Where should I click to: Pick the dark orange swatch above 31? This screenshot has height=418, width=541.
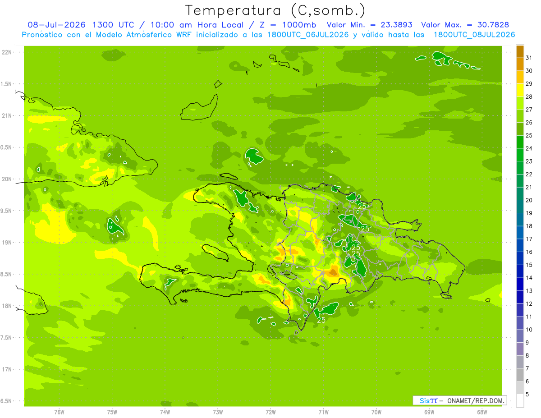click(520, 52)
